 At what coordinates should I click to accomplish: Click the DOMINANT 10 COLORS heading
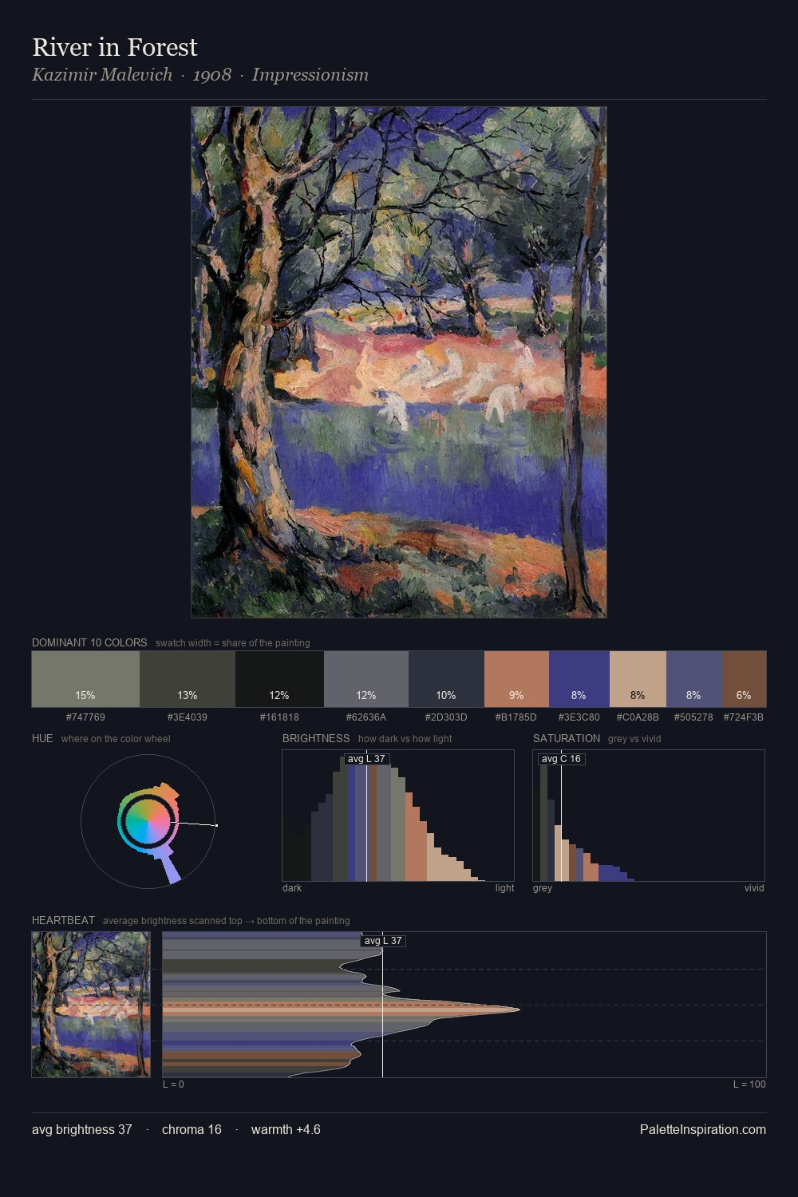pos(89,642)
